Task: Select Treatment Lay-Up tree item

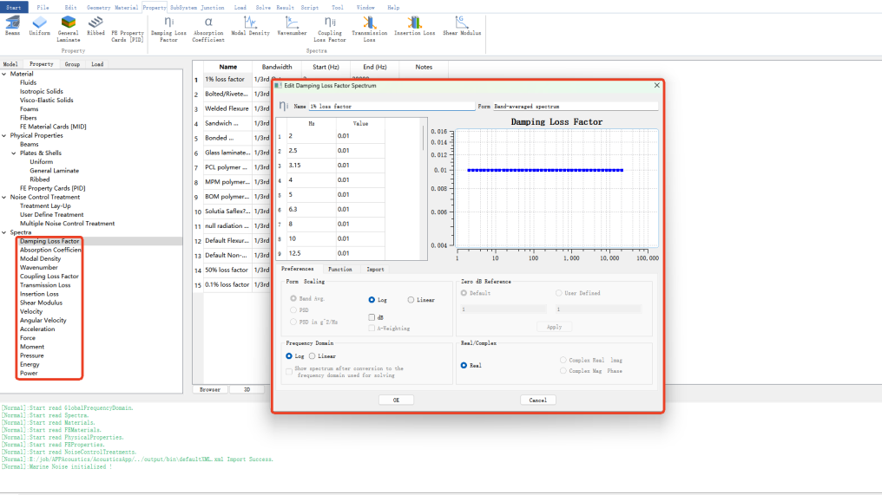Action: tap(45, 205)
